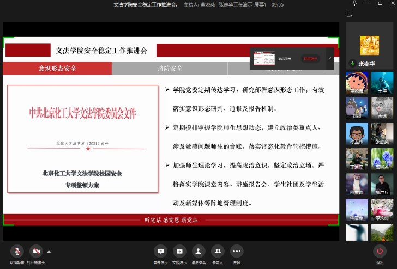Select blue flowers avatar participant tile
Viewport: 397px width, 269px height.
[x=382, y=159]
